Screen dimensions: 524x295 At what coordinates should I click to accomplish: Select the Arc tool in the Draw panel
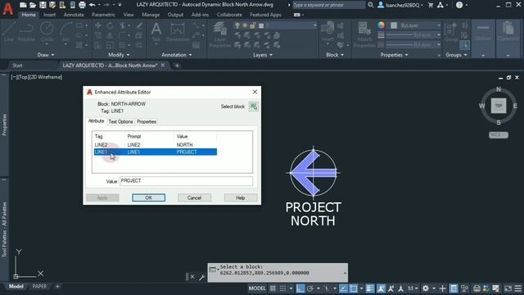[65, 32]
